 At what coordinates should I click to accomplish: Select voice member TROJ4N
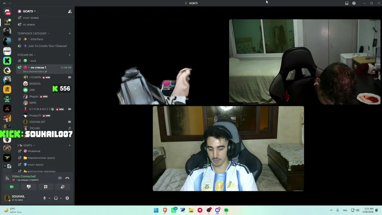47,128
